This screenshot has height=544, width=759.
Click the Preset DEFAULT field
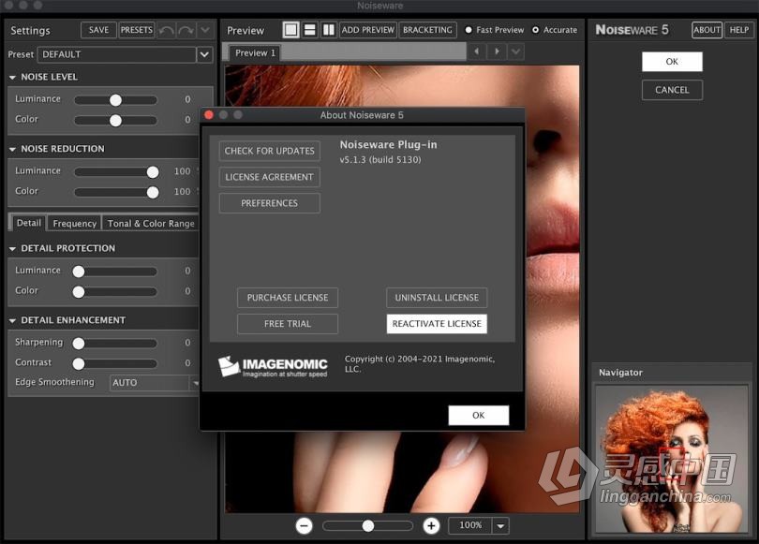click(x=116, y=54)
